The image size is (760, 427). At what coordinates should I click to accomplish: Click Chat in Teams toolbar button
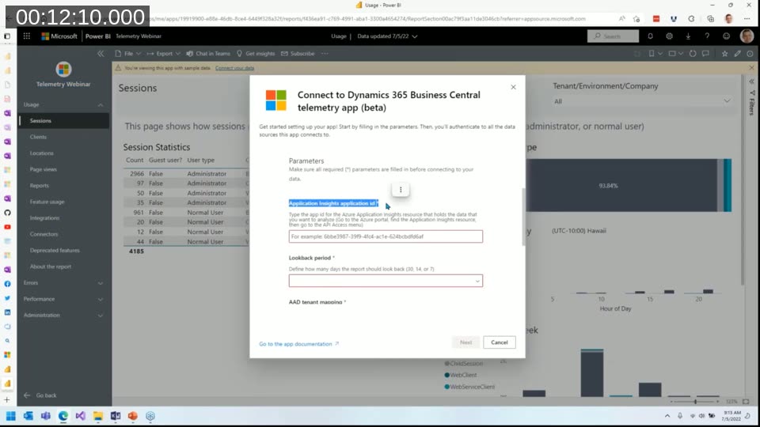point(208,53)
